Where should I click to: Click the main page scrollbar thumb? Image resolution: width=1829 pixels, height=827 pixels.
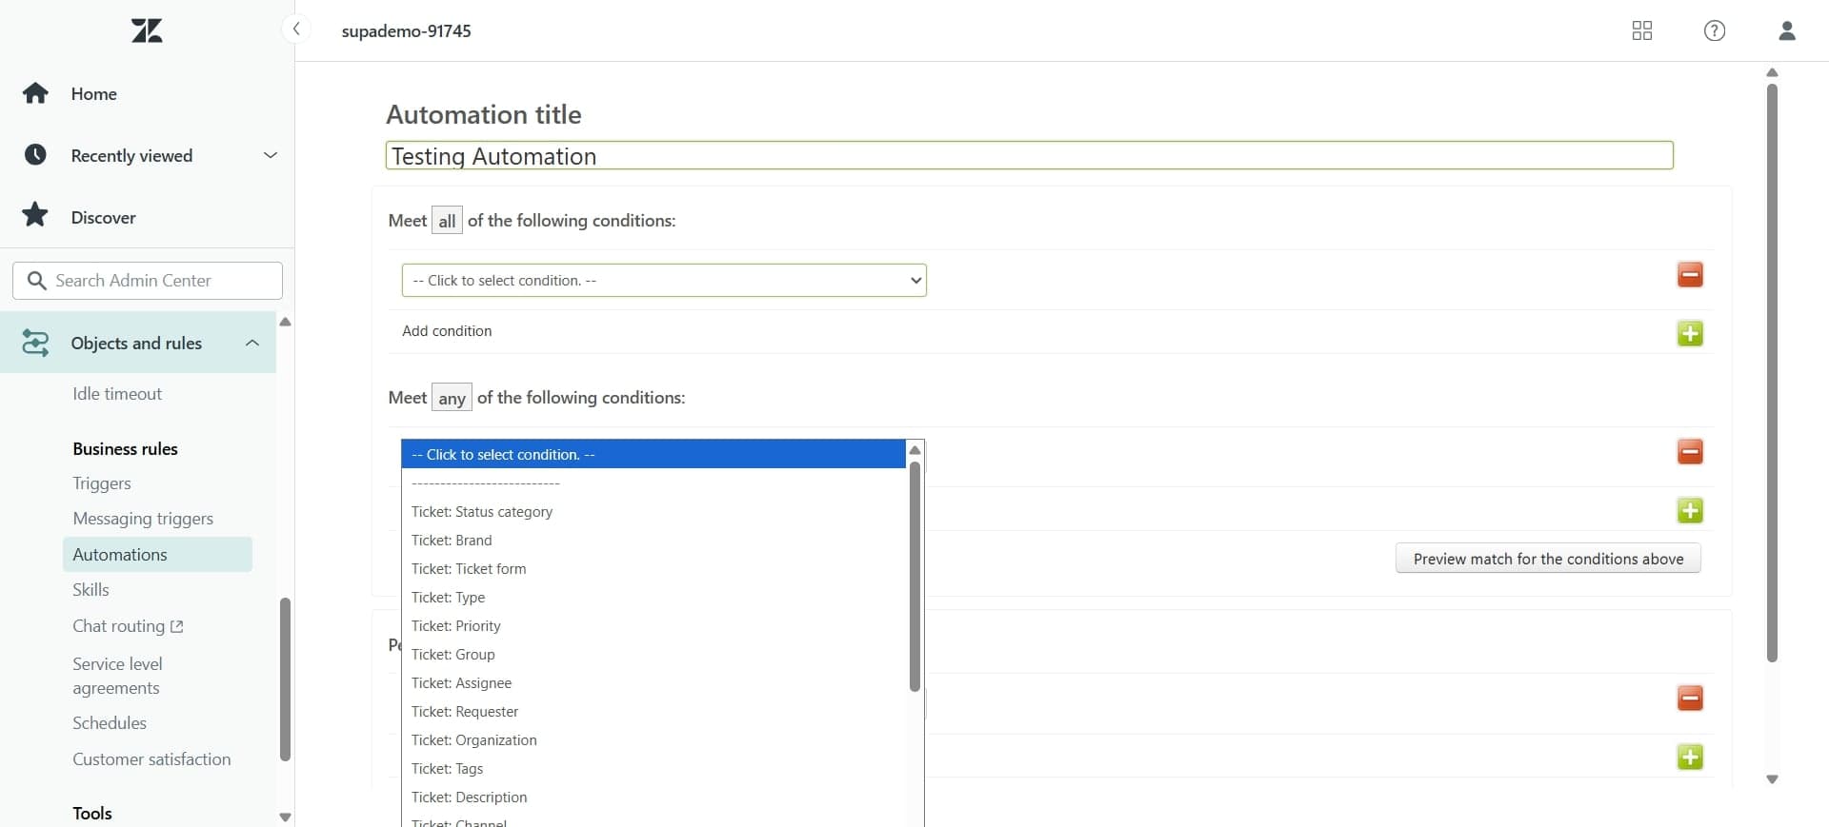[x=1772, y=371]
